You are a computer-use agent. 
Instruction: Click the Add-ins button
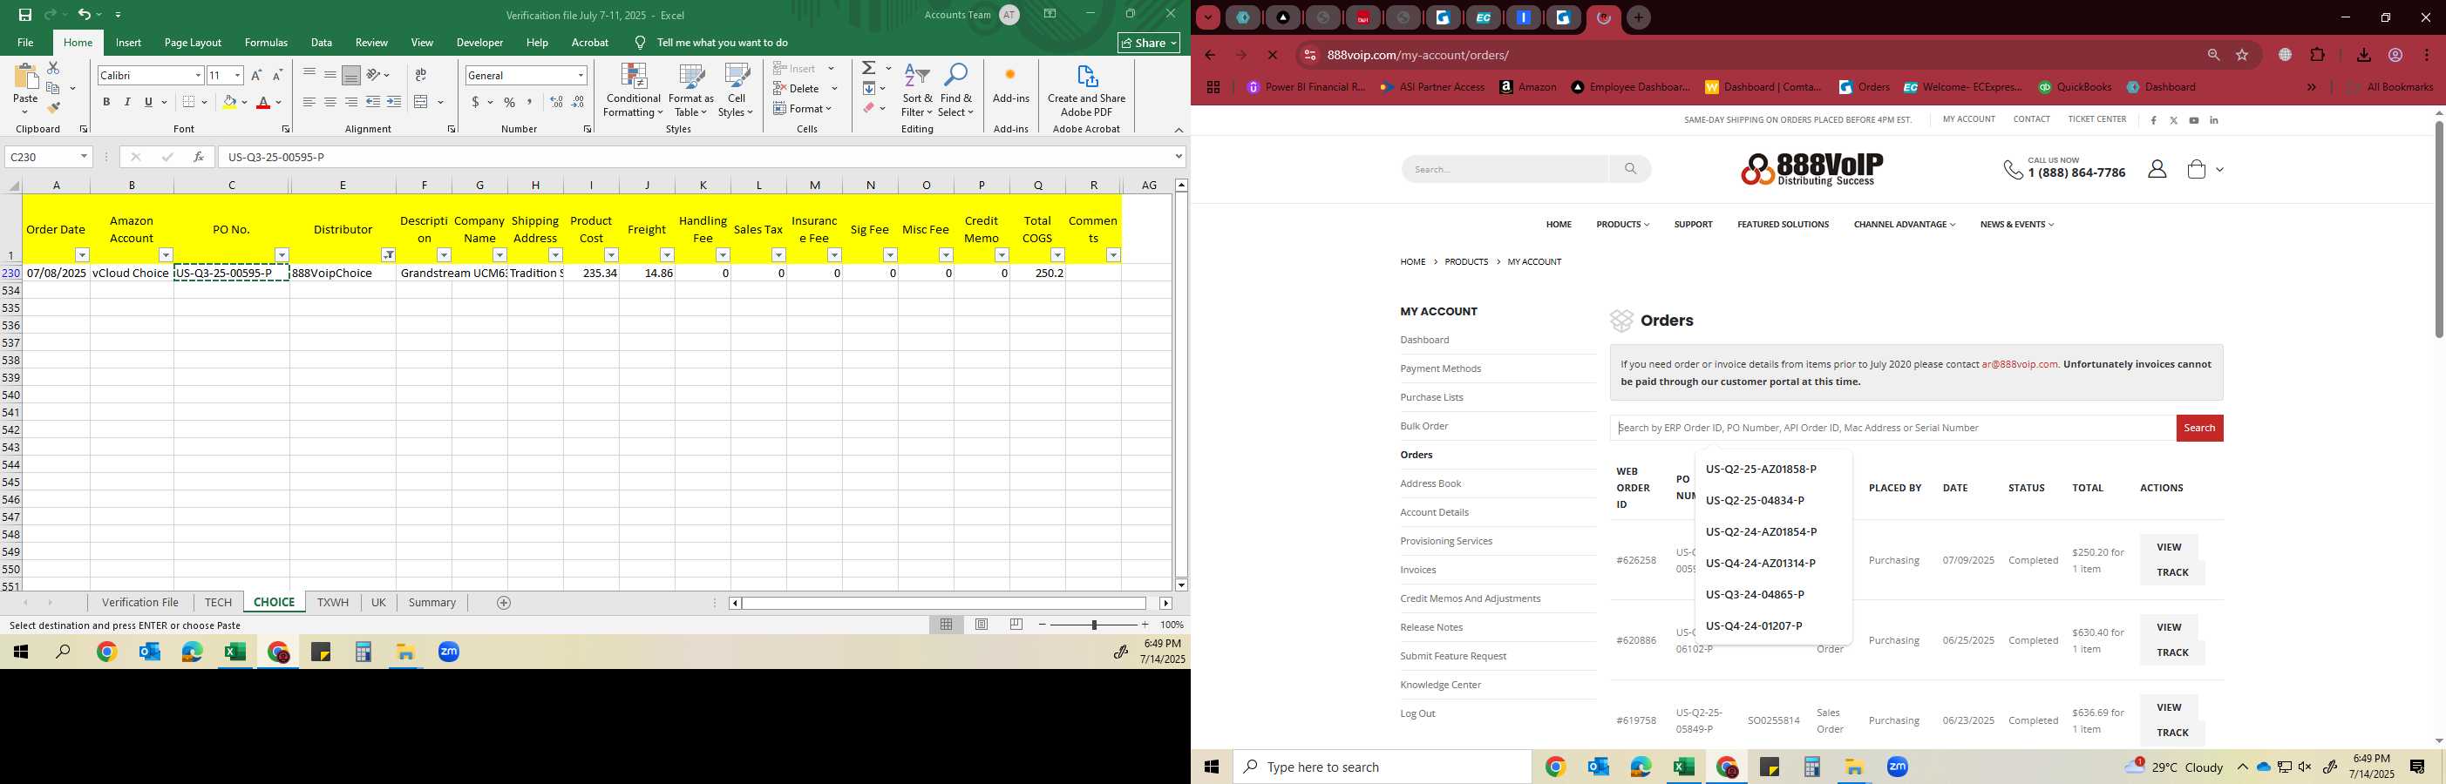point(1010,85)
